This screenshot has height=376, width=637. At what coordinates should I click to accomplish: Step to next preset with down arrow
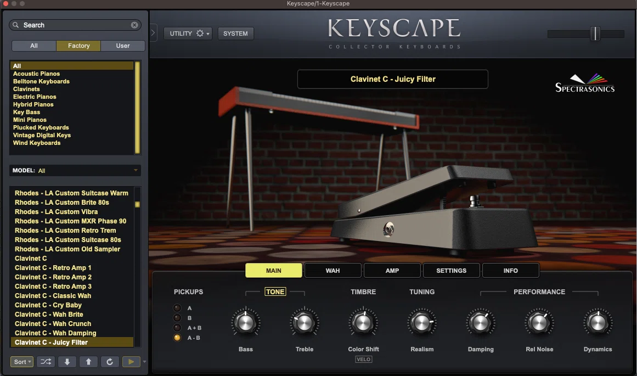[67, 361]
